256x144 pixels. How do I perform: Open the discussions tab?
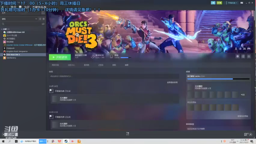click(100, 65)
